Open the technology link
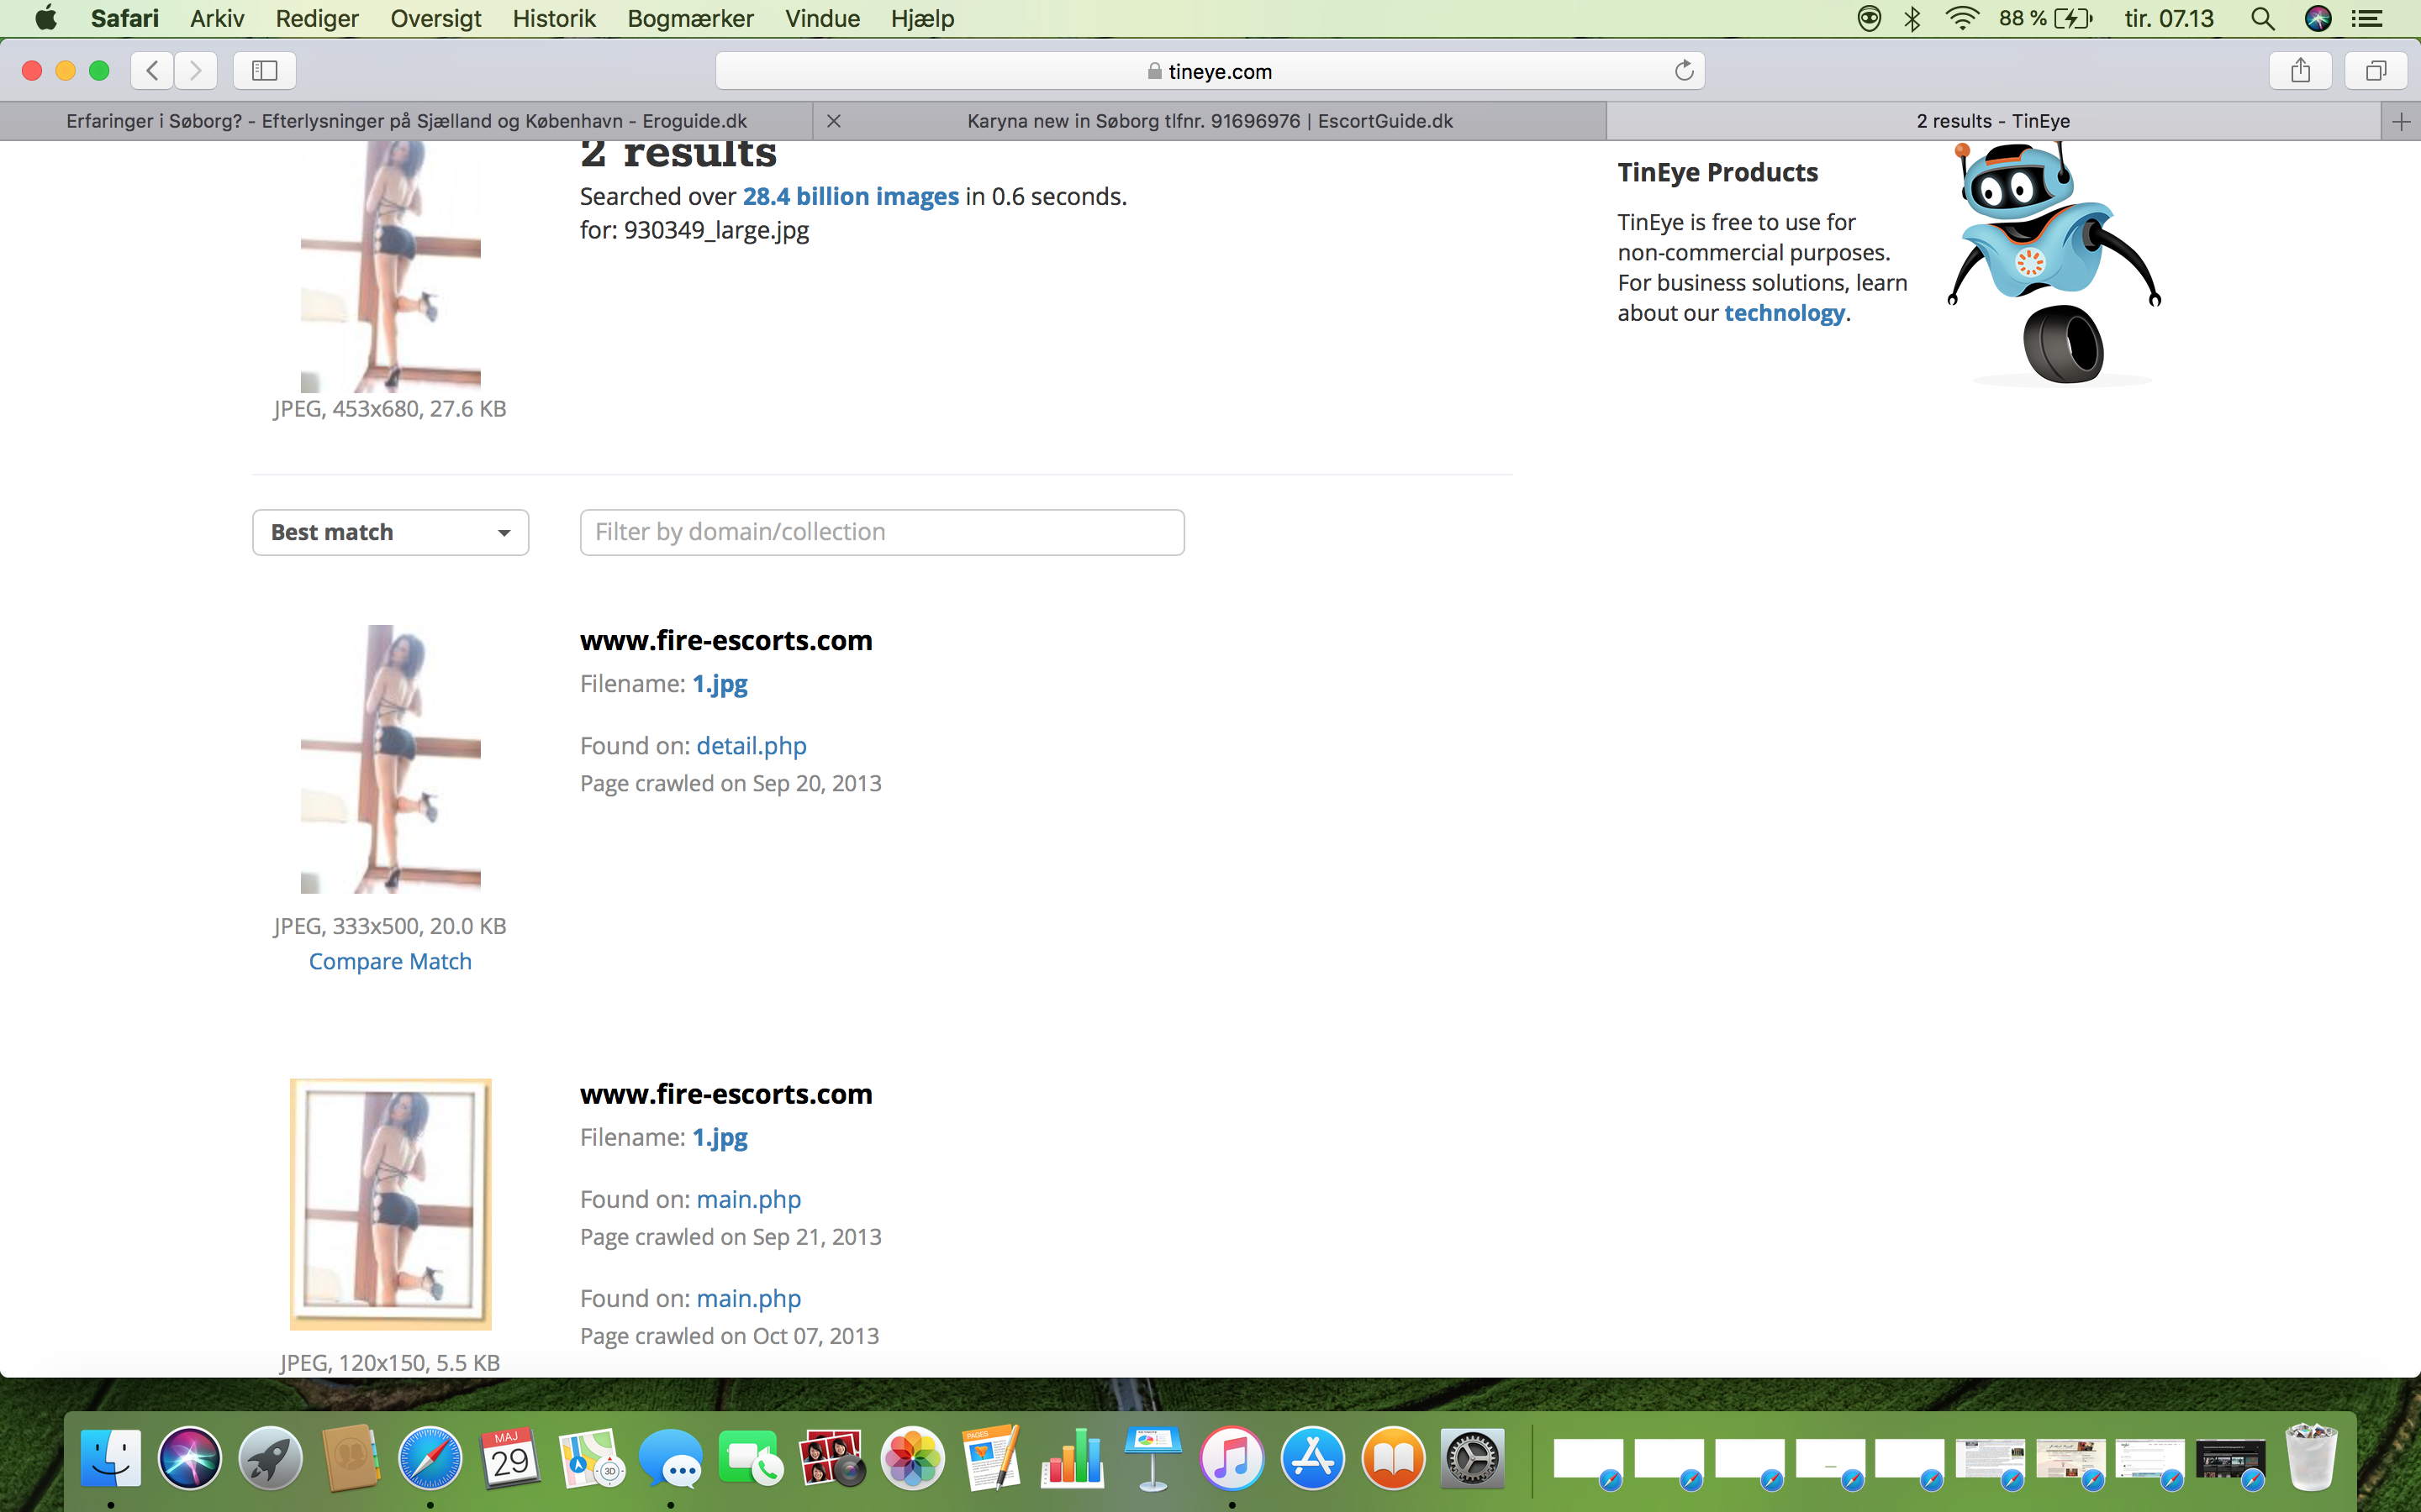Viewport: 2421px width, 1512px height. [1784, 313]
